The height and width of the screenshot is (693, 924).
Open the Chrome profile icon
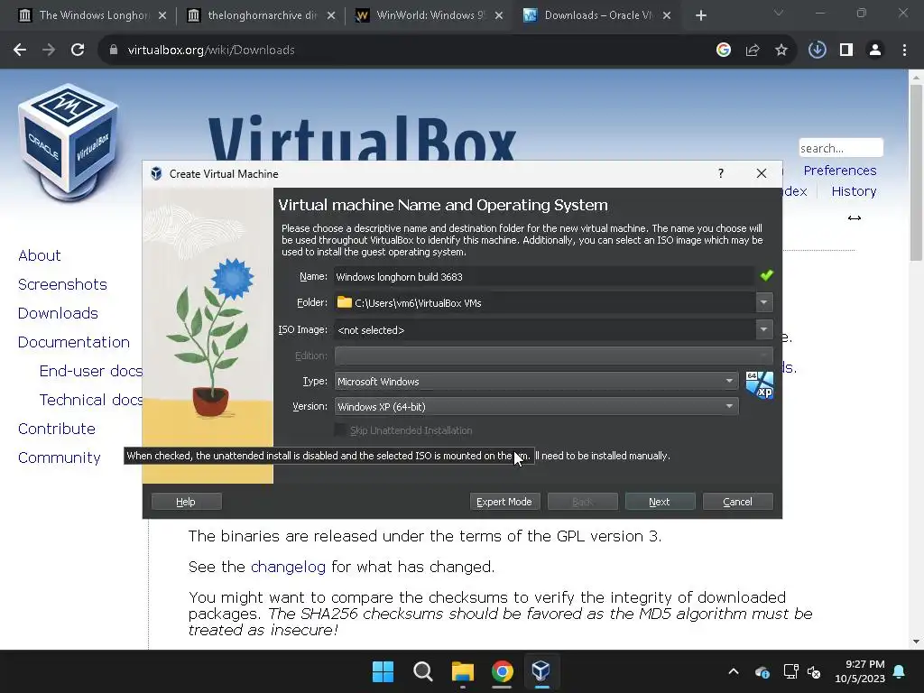[x=875, y=51]
